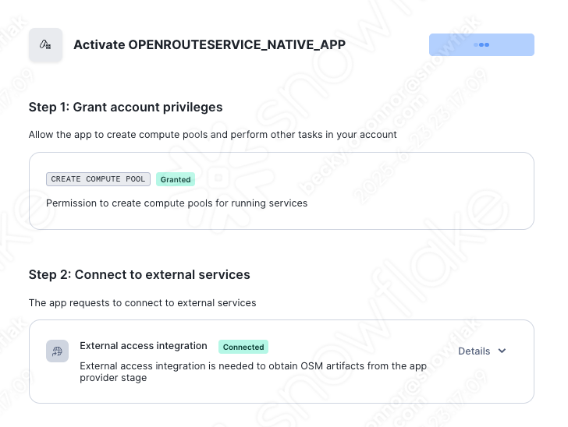
Task: Click the Activate OPENROUTESERVICE_NATIVE_APP heading
Action: pyautogui.click(x=209, y=45)
